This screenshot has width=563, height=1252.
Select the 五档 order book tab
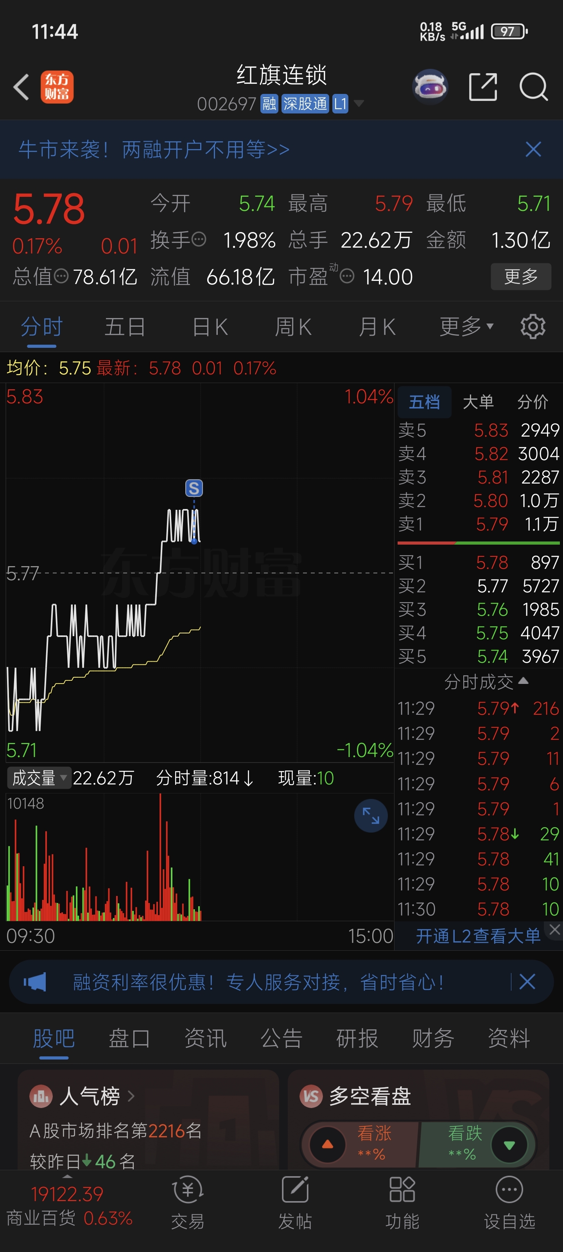[x=425, y=402]
